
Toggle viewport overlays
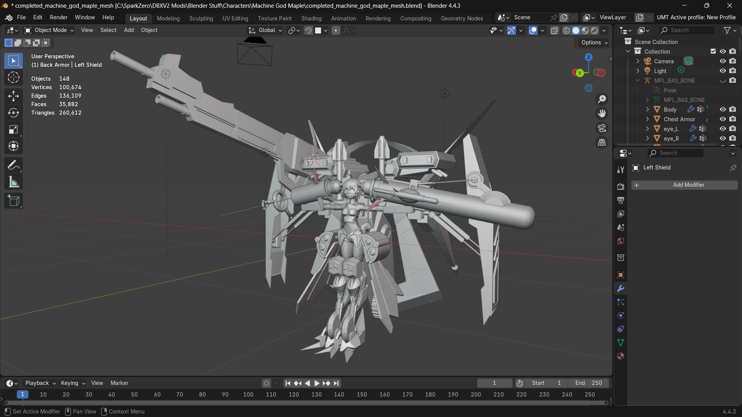[x=533, y=31]
